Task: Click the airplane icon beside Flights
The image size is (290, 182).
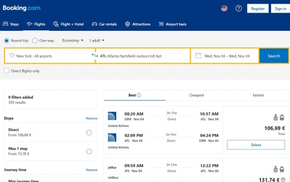Action: [x=29, y=24]
